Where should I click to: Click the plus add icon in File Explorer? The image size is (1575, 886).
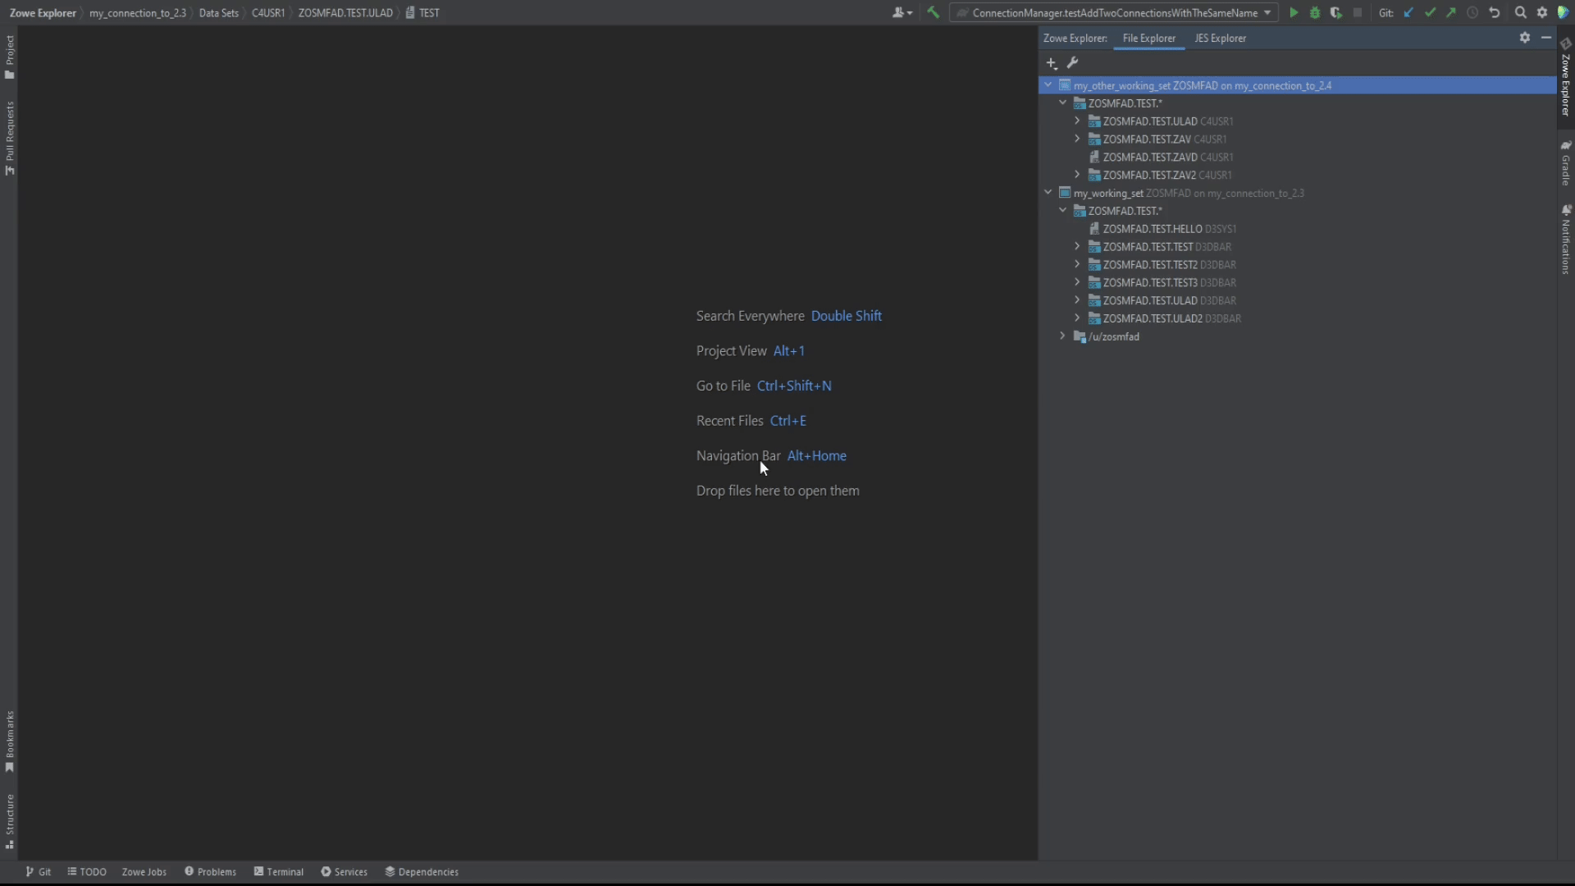[1052, 62]
